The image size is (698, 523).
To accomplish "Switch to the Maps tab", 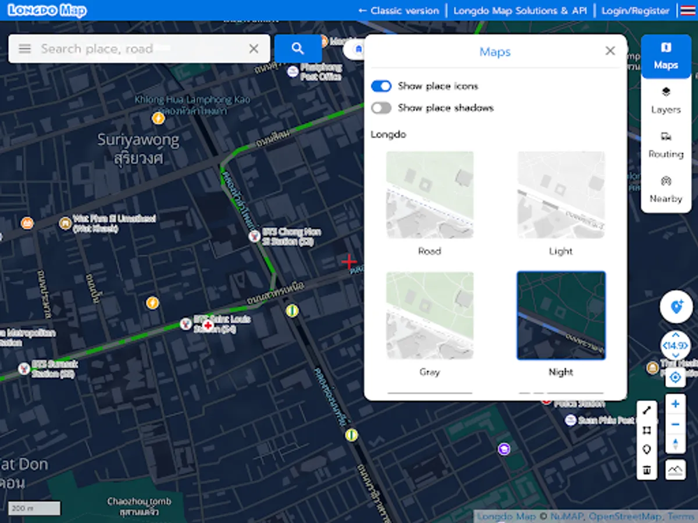I will [x=665, y=56].
